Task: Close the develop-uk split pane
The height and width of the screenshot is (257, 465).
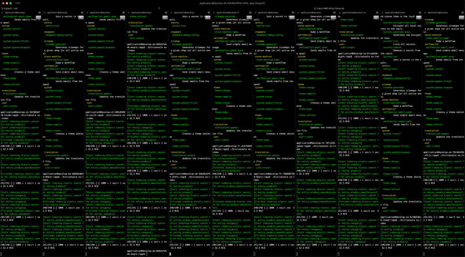Action: [x=424, y=13]
